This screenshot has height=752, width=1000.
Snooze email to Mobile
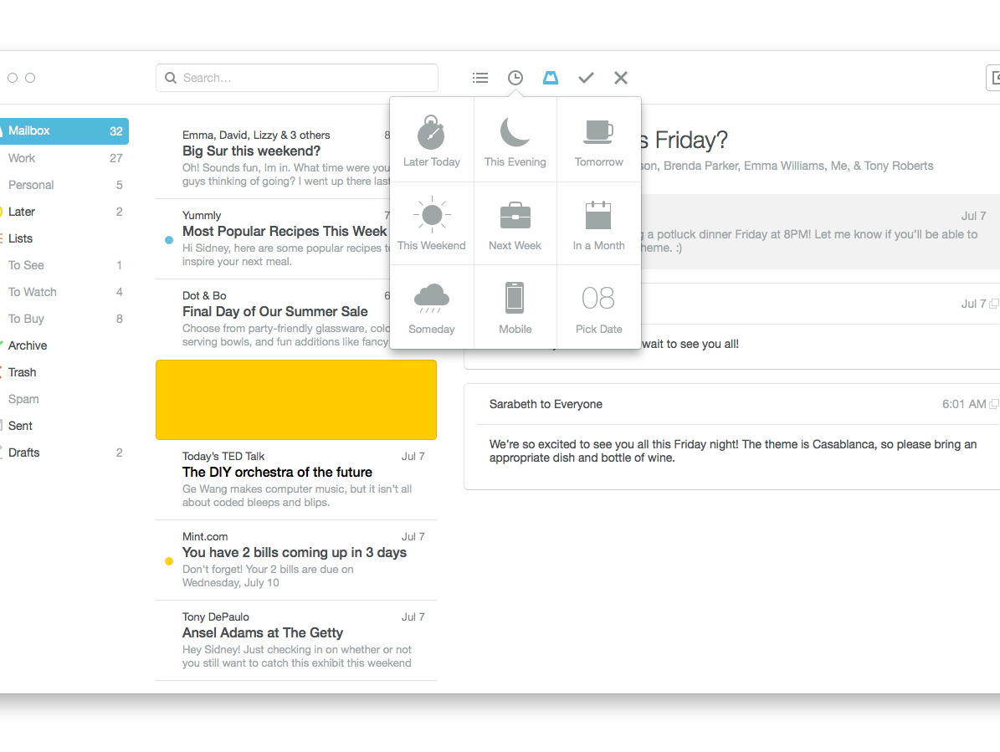515,306
